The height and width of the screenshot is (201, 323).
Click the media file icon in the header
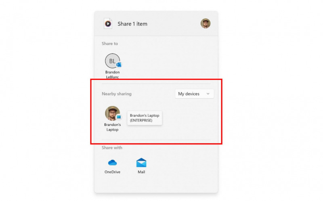108,24
